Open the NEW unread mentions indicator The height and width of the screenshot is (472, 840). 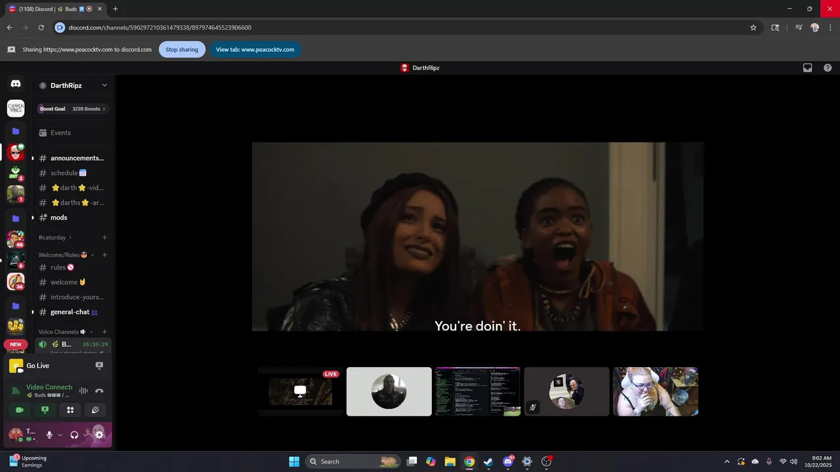pos(16,344)
